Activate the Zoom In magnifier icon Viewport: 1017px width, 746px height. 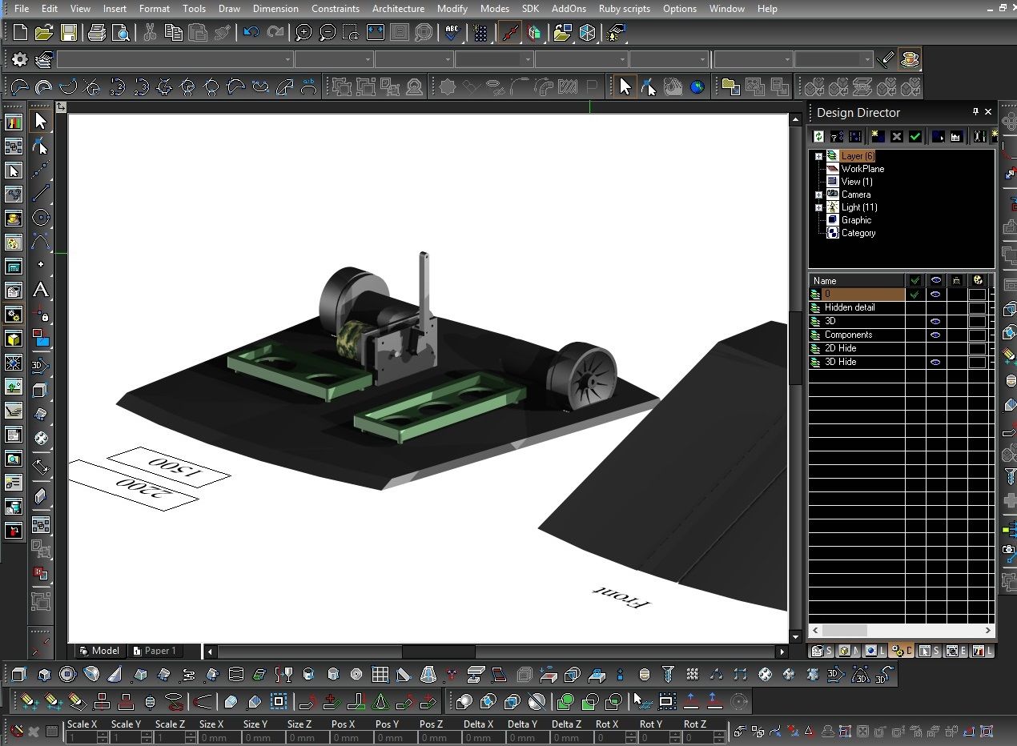click(x=303, y=33)
